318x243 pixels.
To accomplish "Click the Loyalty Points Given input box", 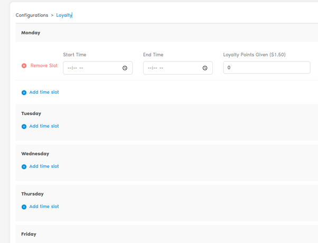I will (266, 68).
